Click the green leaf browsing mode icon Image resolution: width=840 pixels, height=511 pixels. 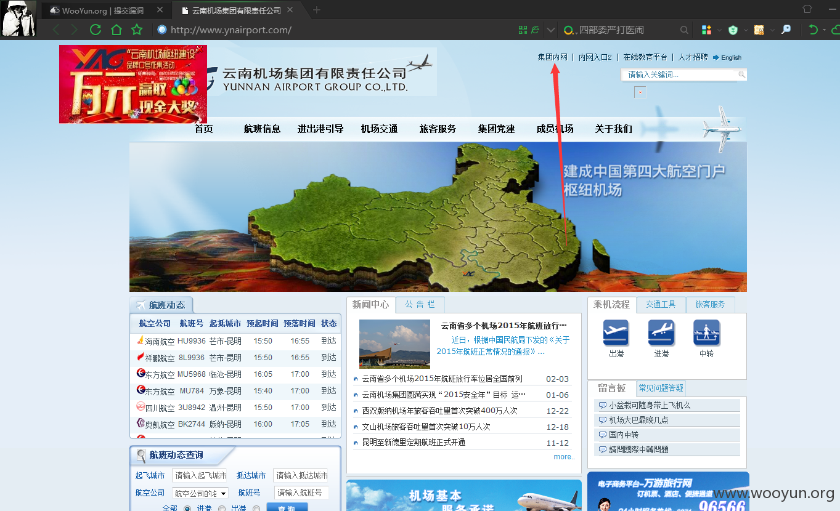coord(536,30)
